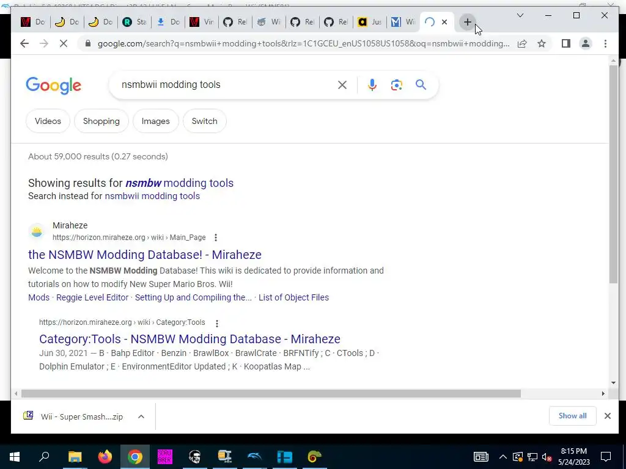Open a new tab

pos(468,22)
